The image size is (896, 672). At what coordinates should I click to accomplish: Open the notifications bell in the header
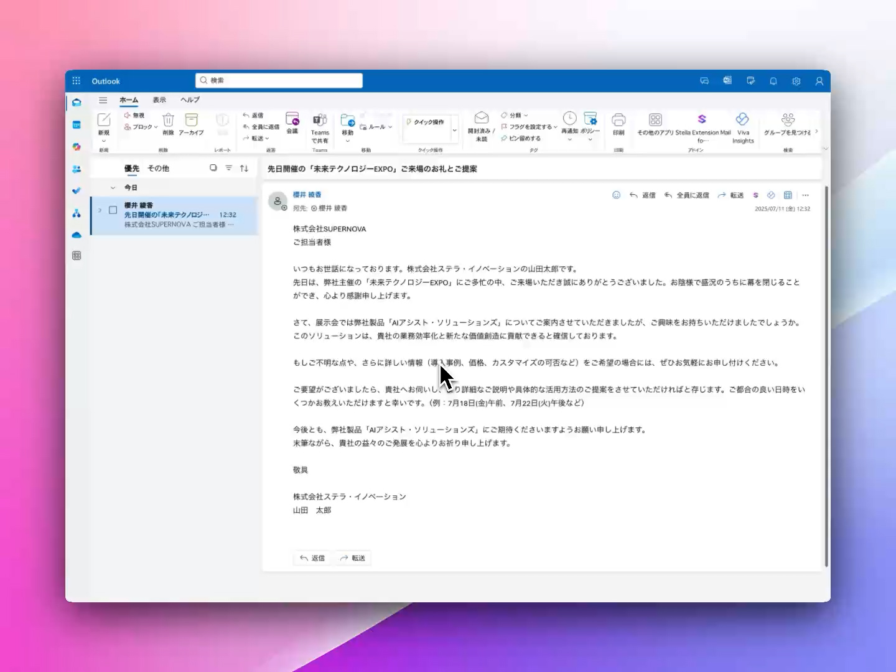point(773,81)
